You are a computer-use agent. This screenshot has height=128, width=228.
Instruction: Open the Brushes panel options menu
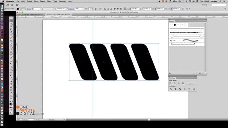(205, 21)
